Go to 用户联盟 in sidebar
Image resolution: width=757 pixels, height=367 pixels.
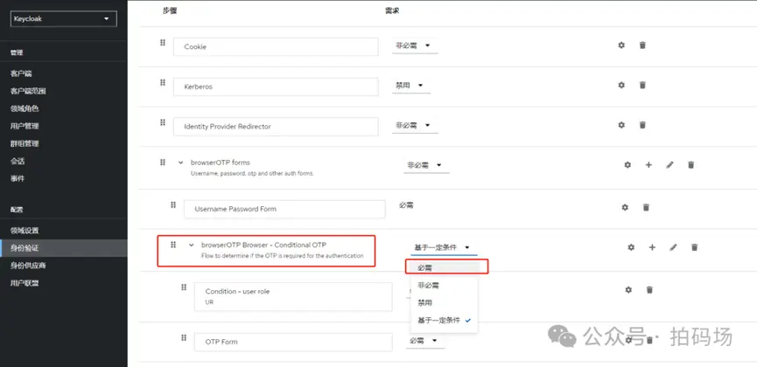click(25, 283)
